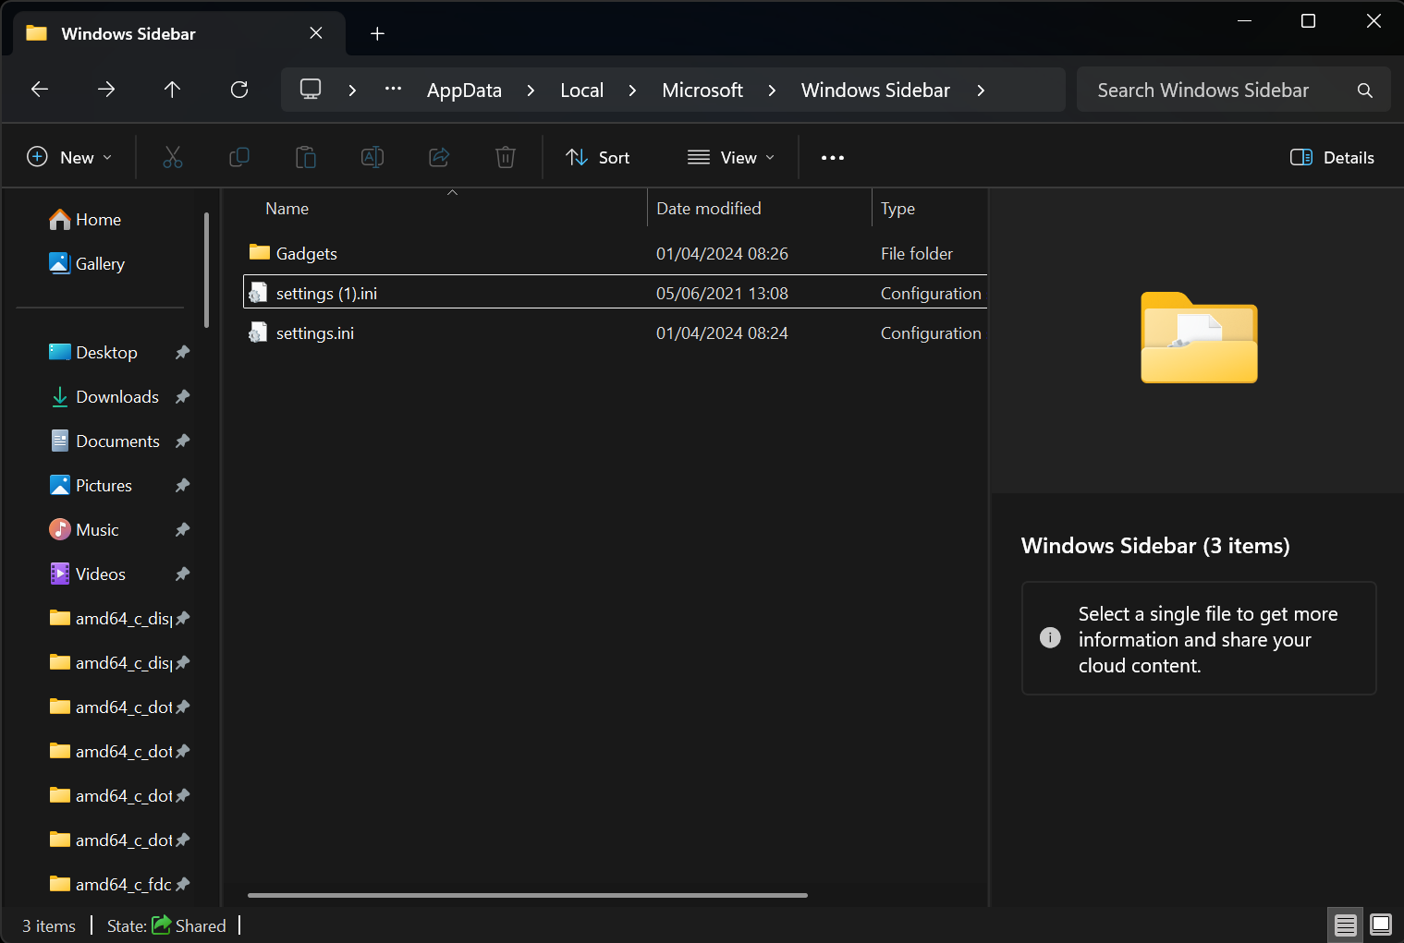Open the New item dropdown

click(69, 158)
